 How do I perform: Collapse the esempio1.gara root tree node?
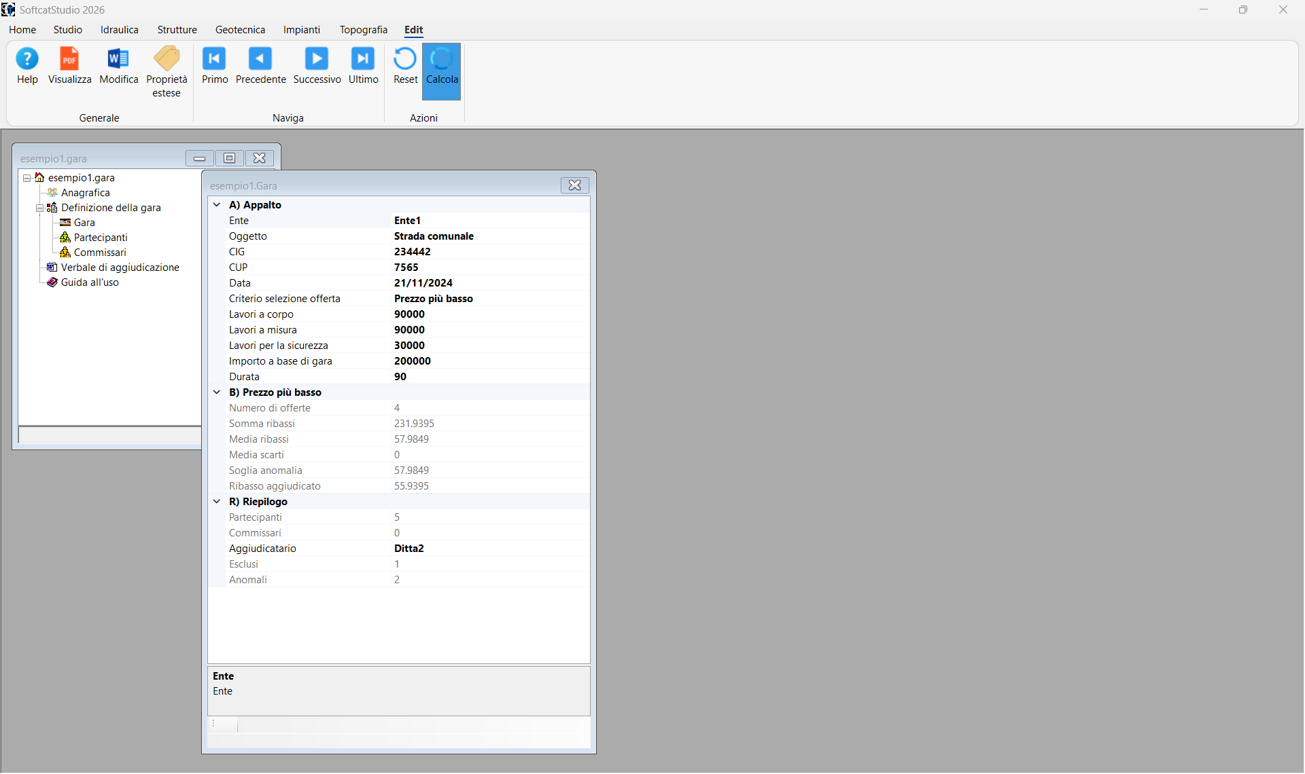(27, 178)
